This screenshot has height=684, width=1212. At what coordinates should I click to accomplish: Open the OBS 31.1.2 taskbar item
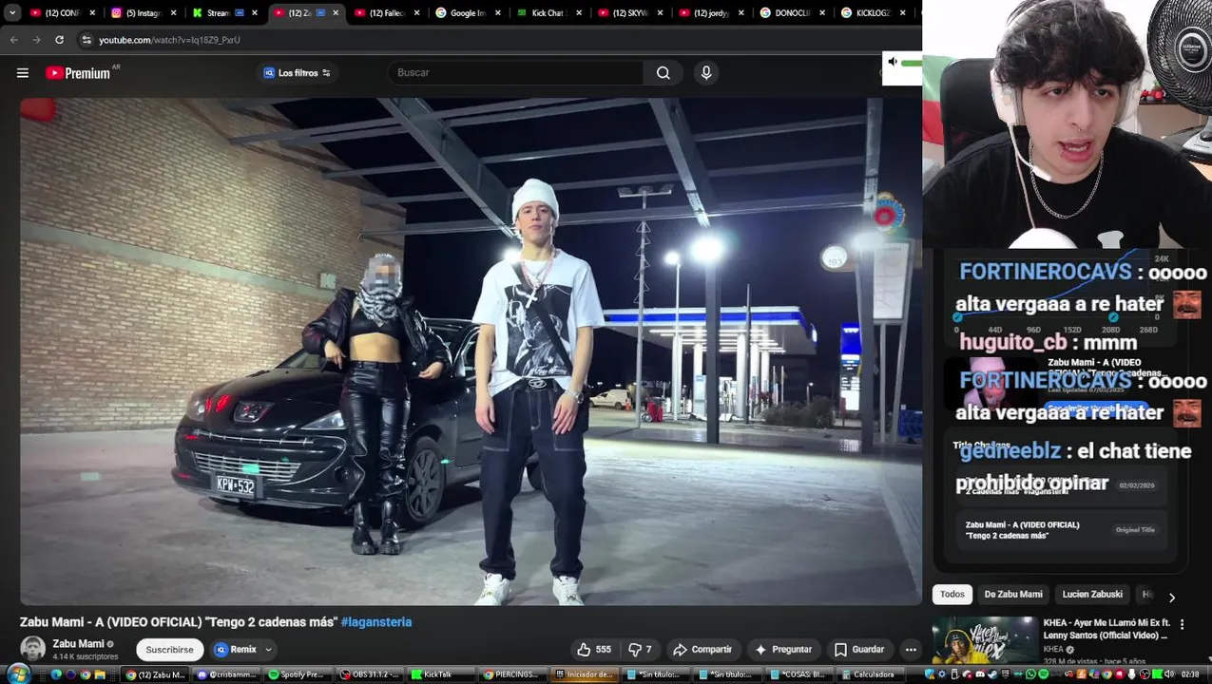pos(371,674)
